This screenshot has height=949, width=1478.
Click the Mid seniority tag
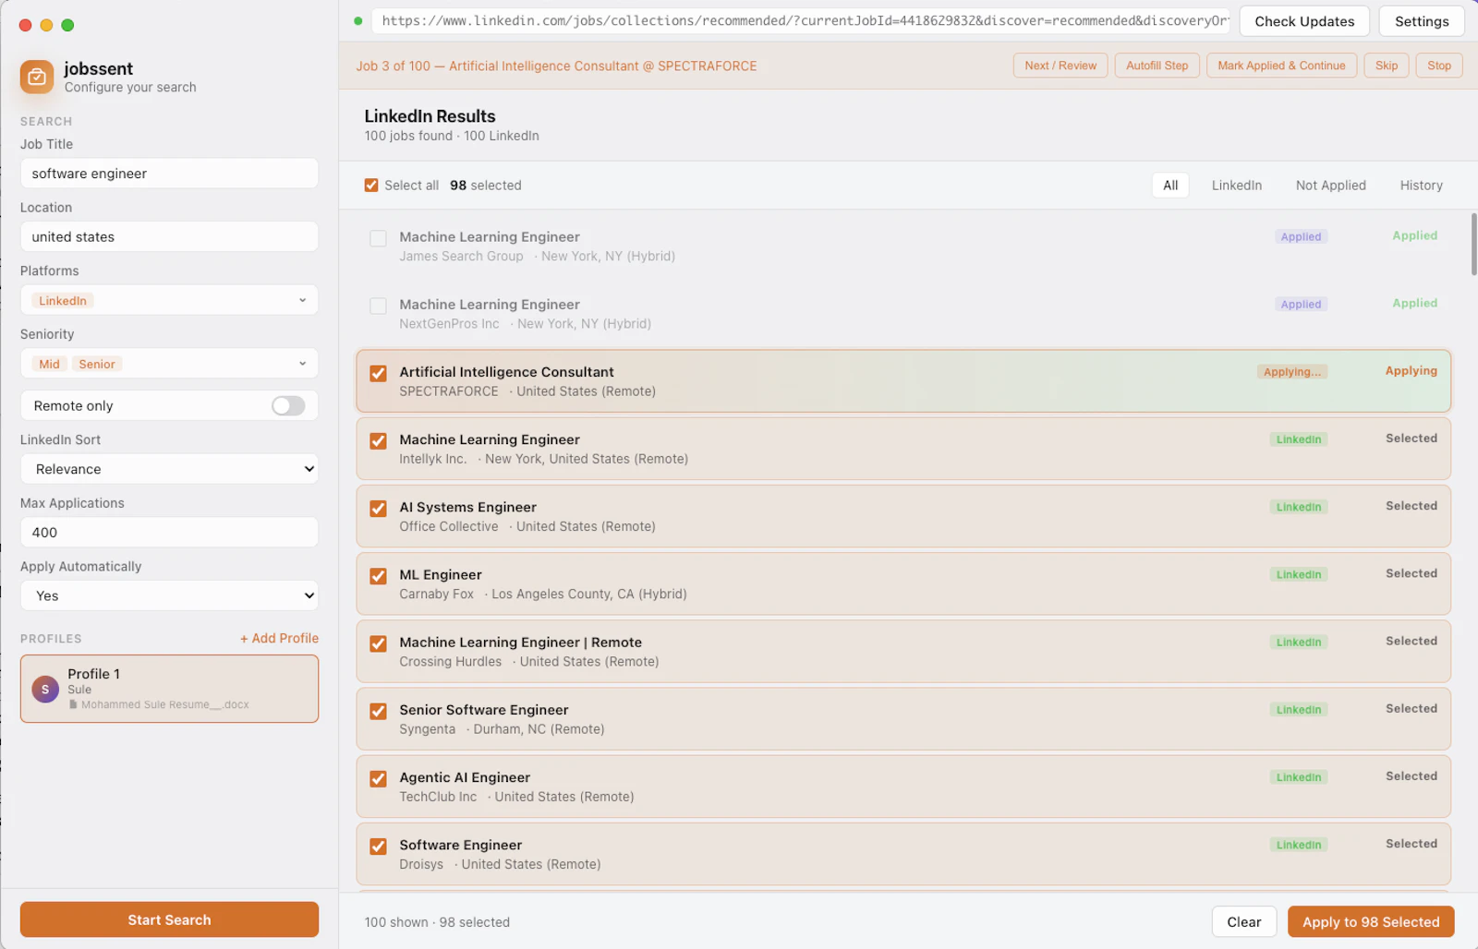tap(49, 364)
